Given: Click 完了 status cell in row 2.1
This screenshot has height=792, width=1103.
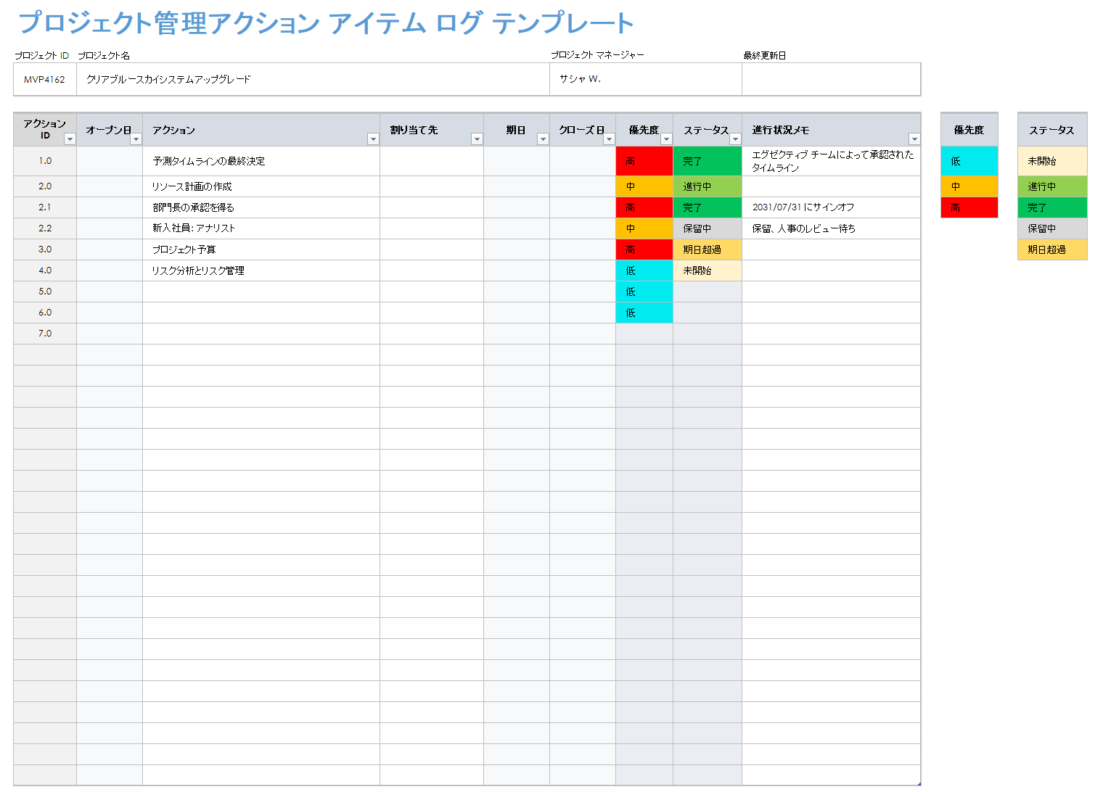Looking at the screenshot, I should tap(708, 207).
